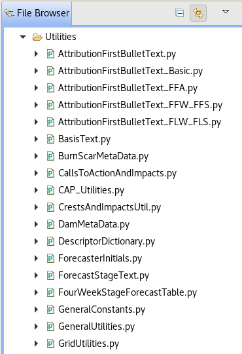Expand the AttributionFirstBulletText.py node

click(36, 54)
